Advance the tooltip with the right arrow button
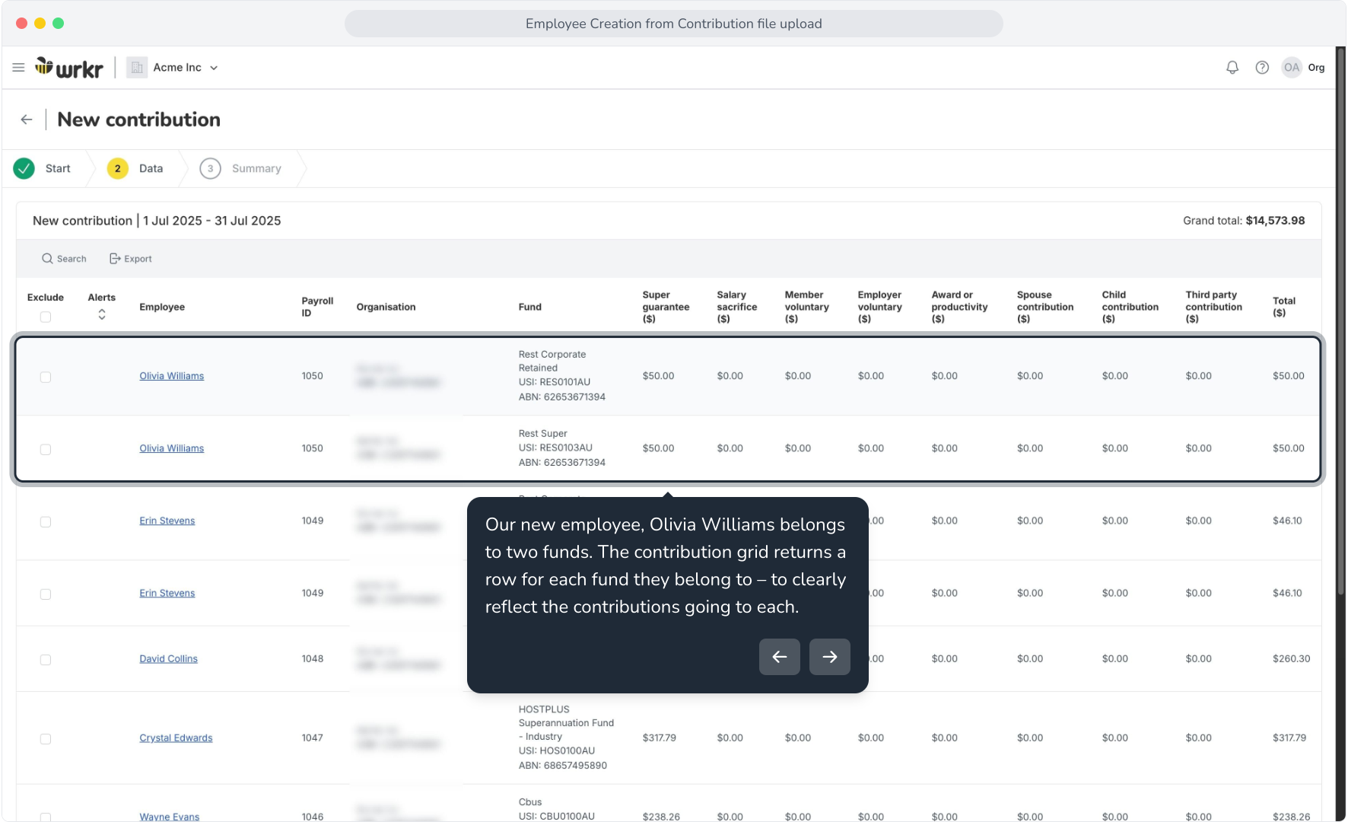 coord(830,657)
